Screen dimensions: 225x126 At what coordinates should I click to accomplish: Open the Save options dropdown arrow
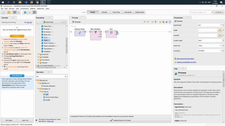tap(19, 12)
